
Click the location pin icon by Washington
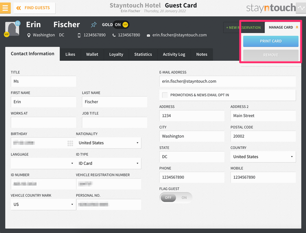click(x=29, y=35)
